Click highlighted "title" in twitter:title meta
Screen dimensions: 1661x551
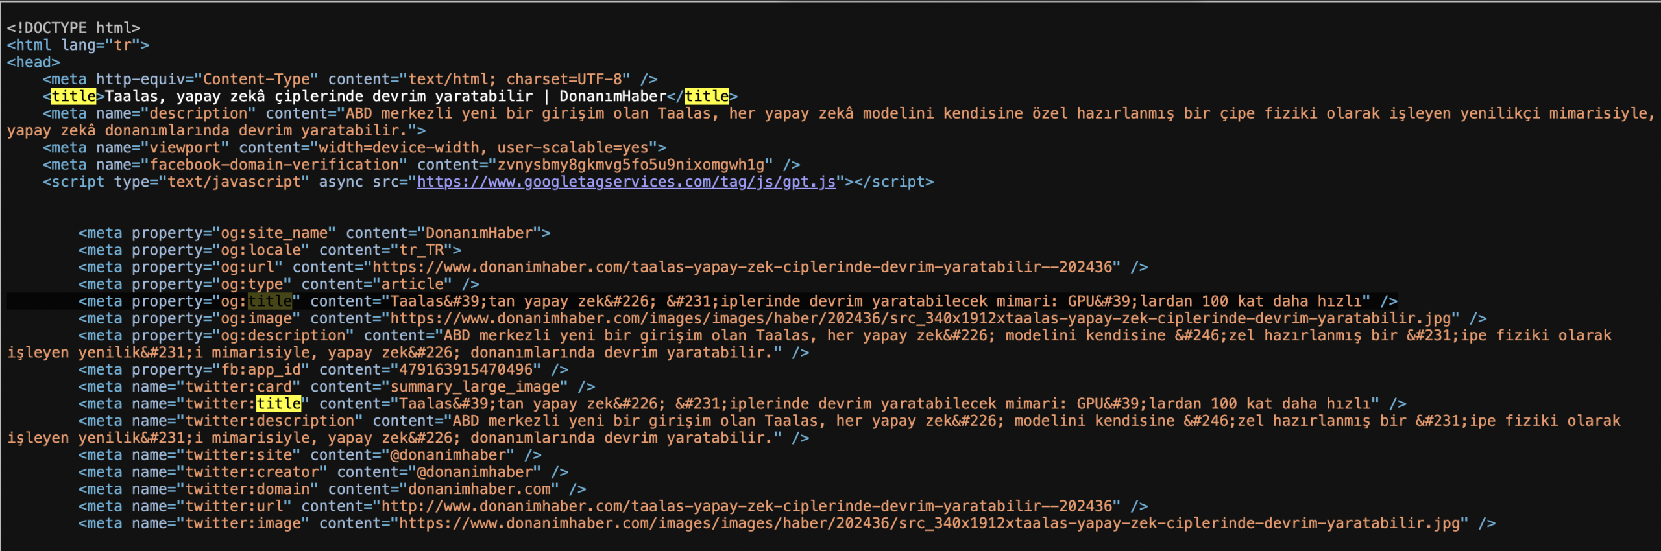[278, 404]
